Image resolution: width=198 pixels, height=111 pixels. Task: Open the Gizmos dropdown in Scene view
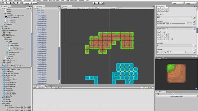pos(113,8)
